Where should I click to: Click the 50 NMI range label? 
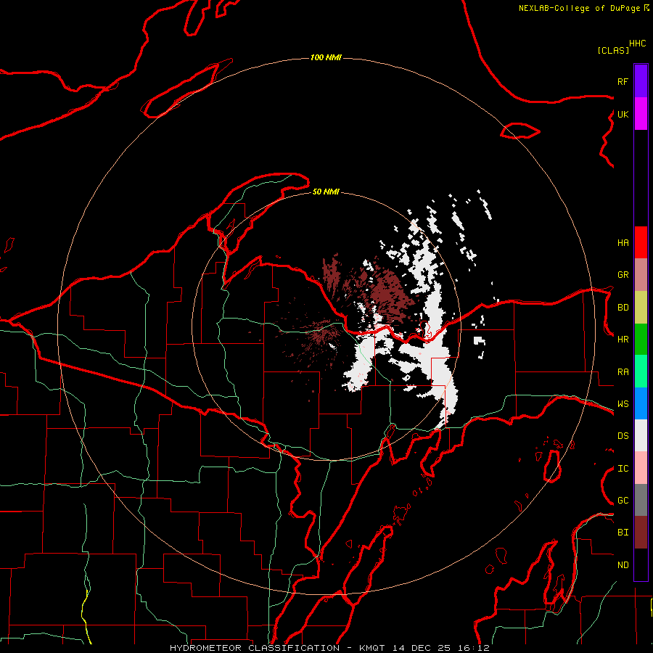point(326,192)
